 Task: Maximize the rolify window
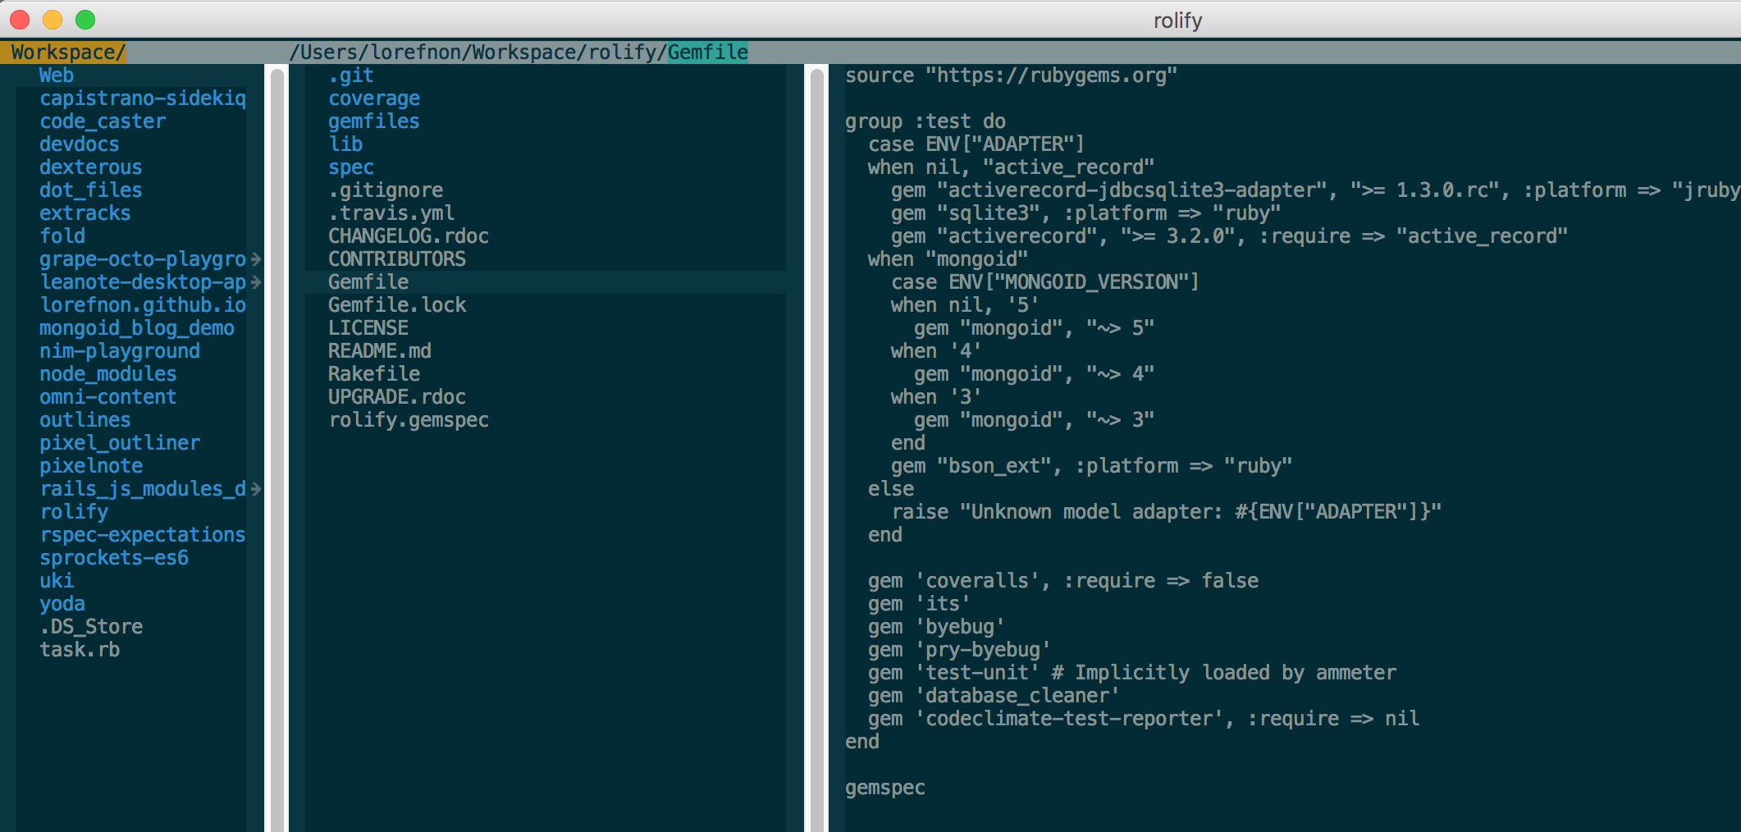[x=85, y=19]
